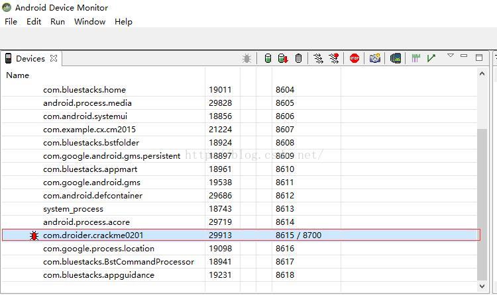497x295 pixels.
Task: Select the com.example.cx.cm2015 process
Action: (89, 130)
